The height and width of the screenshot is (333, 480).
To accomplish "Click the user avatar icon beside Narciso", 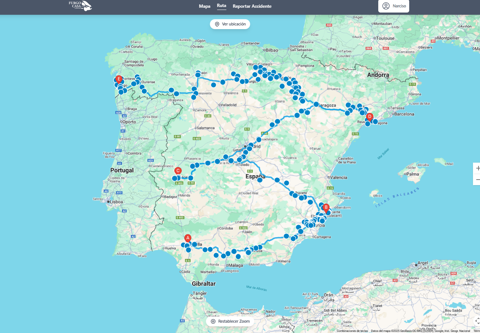I will click(x=386, y=6).
